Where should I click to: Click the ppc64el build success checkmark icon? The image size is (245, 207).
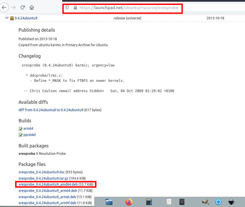click(x=21, y=135)
